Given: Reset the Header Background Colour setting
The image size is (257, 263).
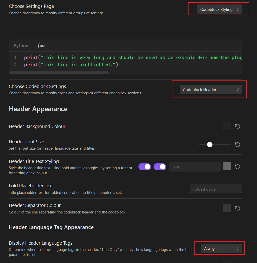Looking at the screenshot, I should click(237, 126).
